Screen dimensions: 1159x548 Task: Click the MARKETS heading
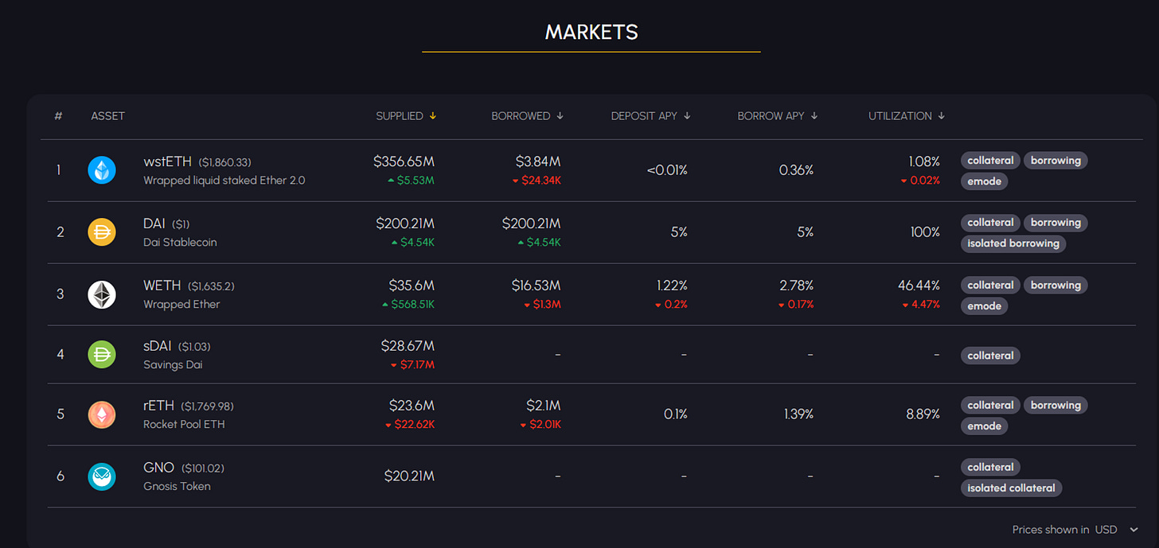click(x=591, y=32)
